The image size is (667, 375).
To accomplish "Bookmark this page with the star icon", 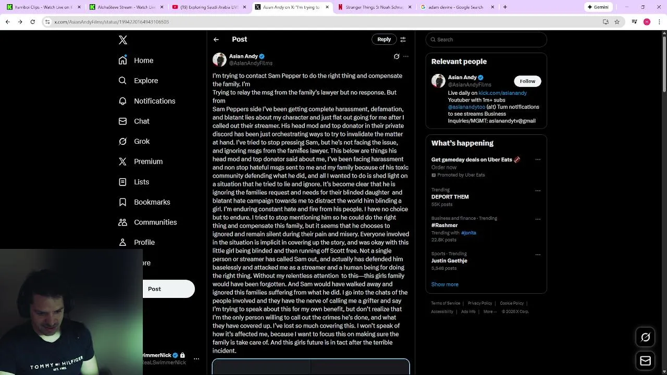I will (x=617, y=22).
